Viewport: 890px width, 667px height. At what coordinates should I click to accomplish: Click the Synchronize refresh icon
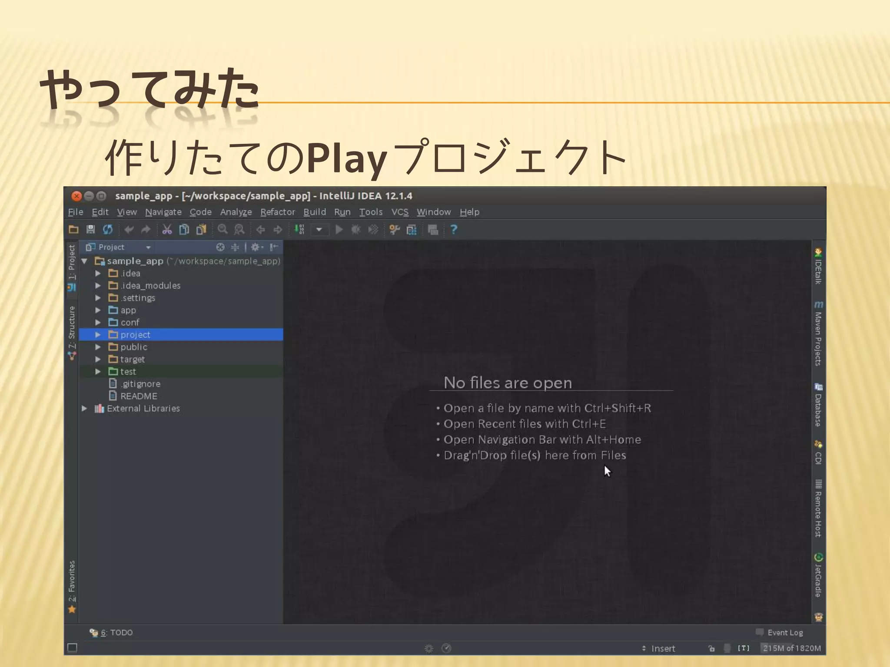click(107, 229)
